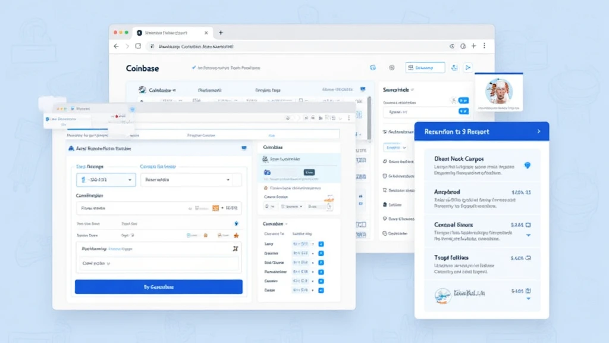Toggle the last blue checkbox in bottom list

321,290
